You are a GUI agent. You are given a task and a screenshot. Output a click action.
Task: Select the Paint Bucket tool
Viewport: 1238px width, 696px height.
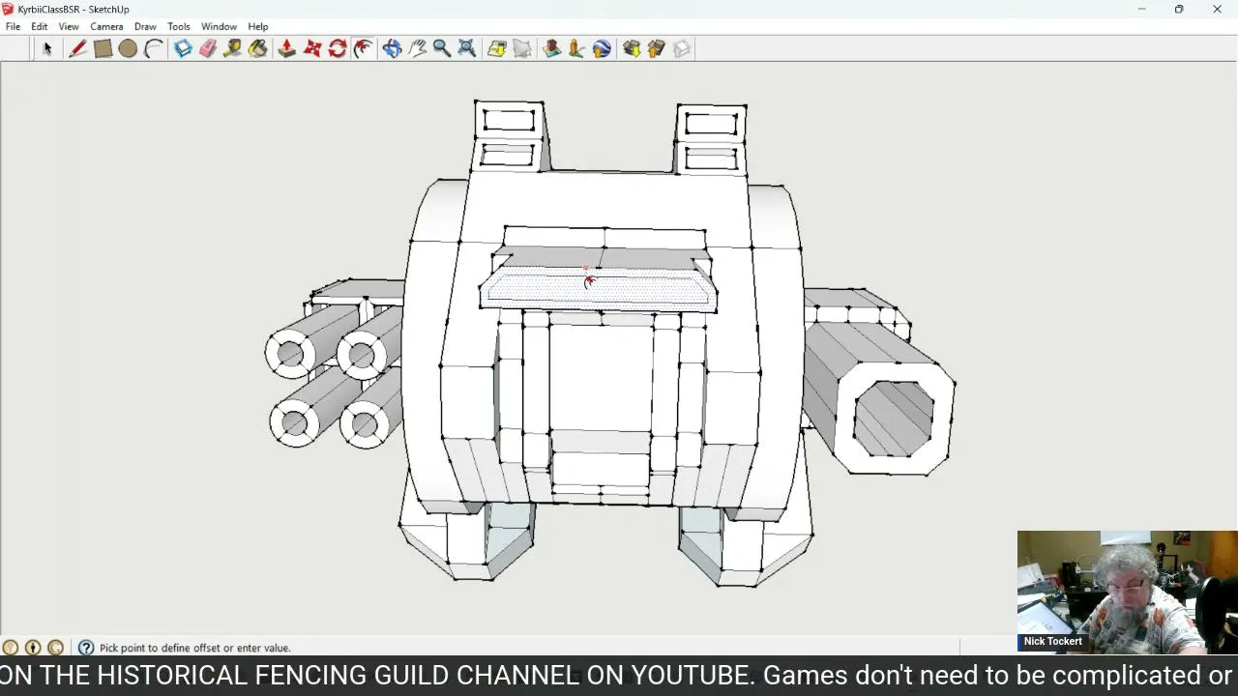point(258,48)
